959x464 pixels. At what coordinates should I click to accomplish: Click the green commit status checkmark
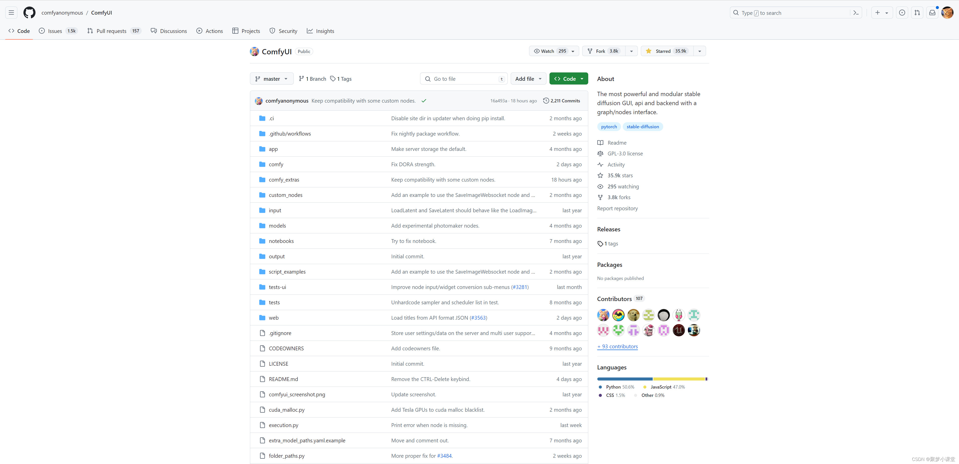[x=424, y=100]
